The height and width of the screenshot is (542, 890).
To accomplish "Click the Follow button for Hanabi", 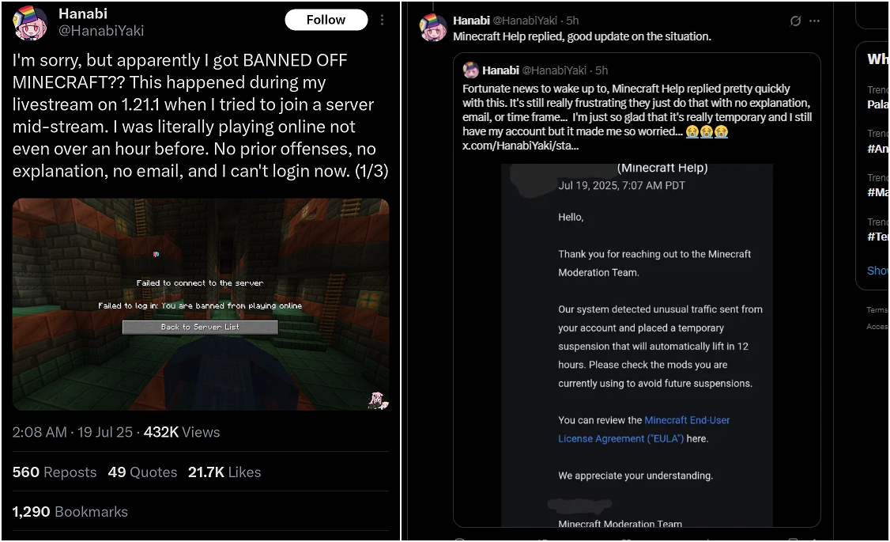I will 326,20.
